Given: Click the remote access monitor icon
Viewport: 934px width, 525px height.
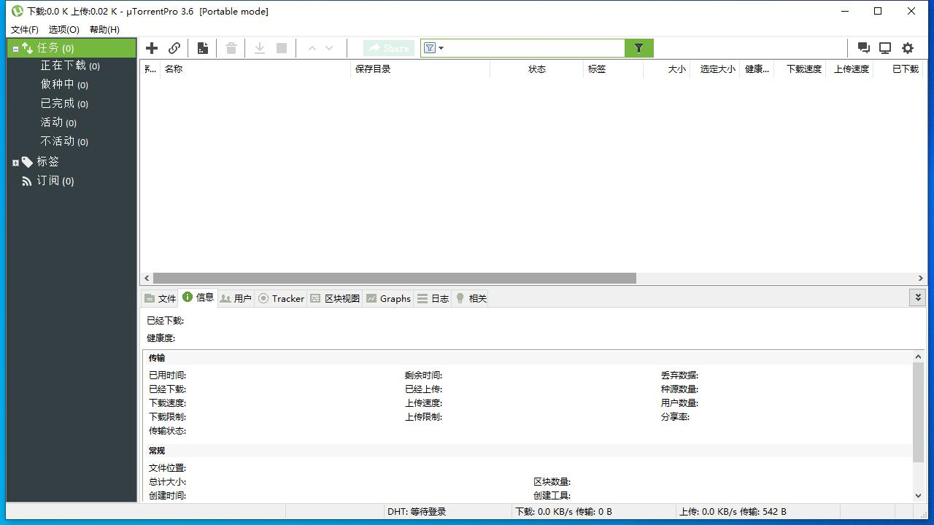Looking at the screenshot, I should [x=885, y=48].
